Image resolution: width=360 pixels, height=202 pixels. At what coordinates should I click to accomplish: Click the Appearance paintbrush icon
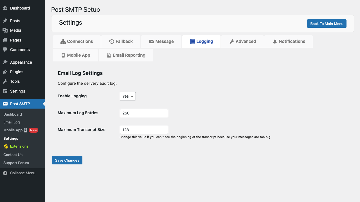(5, 62)
